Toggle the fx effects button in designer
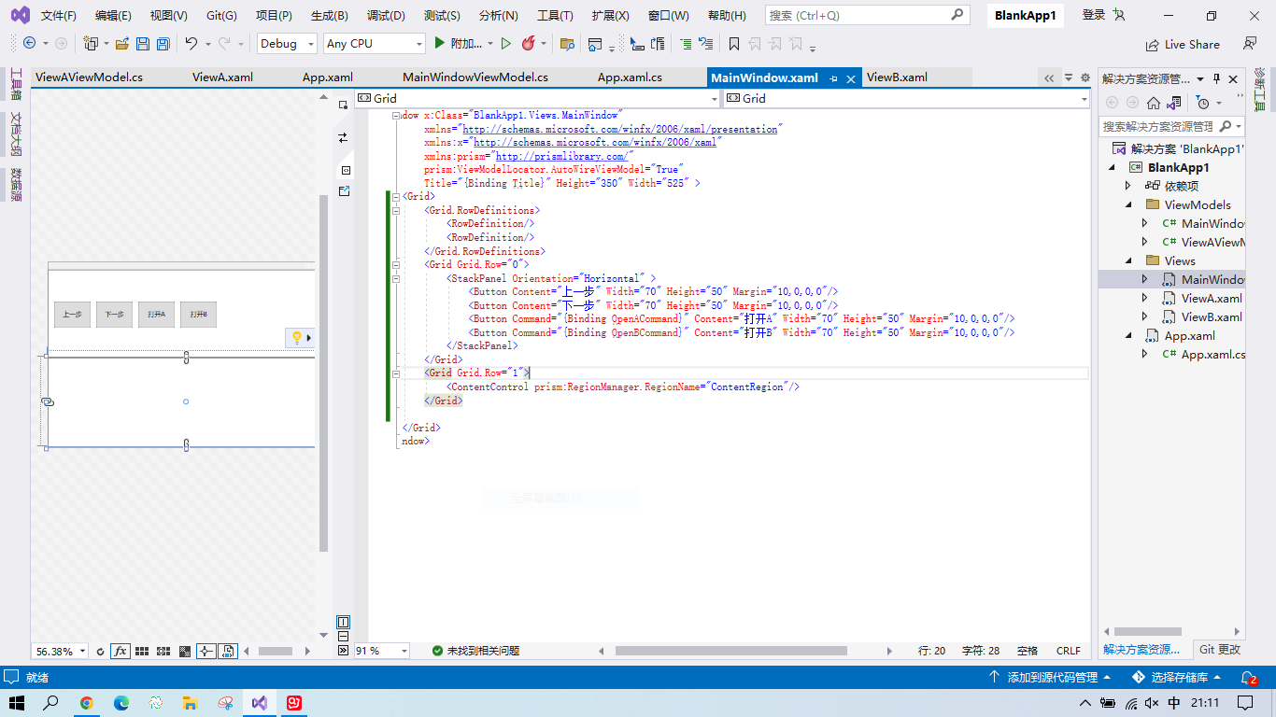Viewport: 1276px width, 717px height. 120,652
